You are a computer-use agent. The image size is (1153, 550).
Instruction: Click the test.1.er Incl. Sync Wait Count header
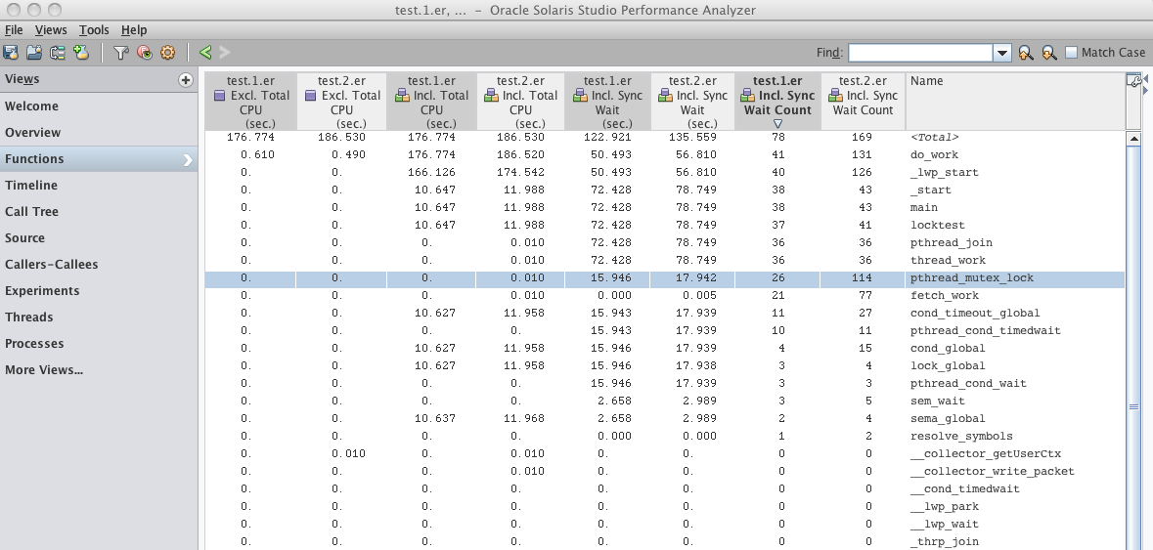click(778, 102)
